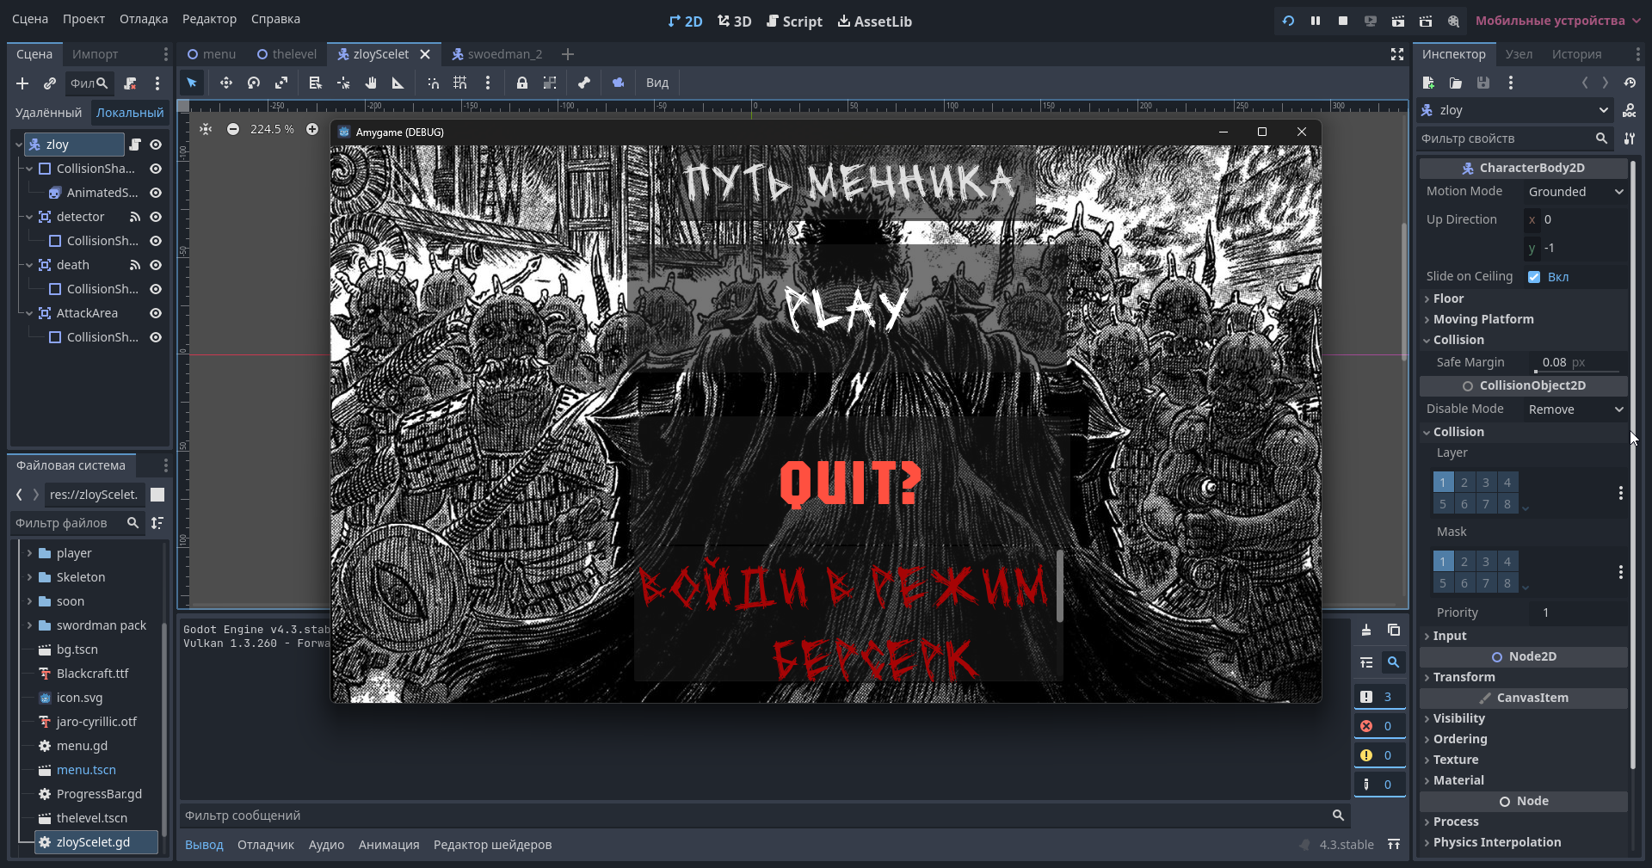Hide the detector node
Viewport: 1652px width, 868px height.
coord(156,217)
